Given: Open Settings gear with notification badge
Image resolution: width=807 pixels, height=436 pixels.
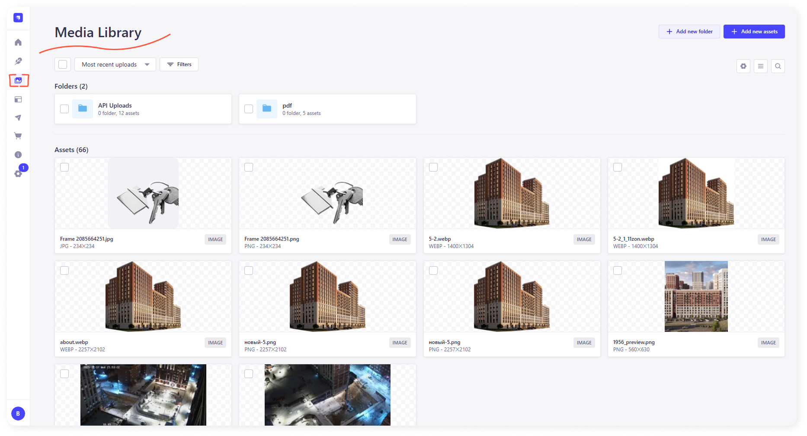Looking at the screenshot, I should pos(18,173).
